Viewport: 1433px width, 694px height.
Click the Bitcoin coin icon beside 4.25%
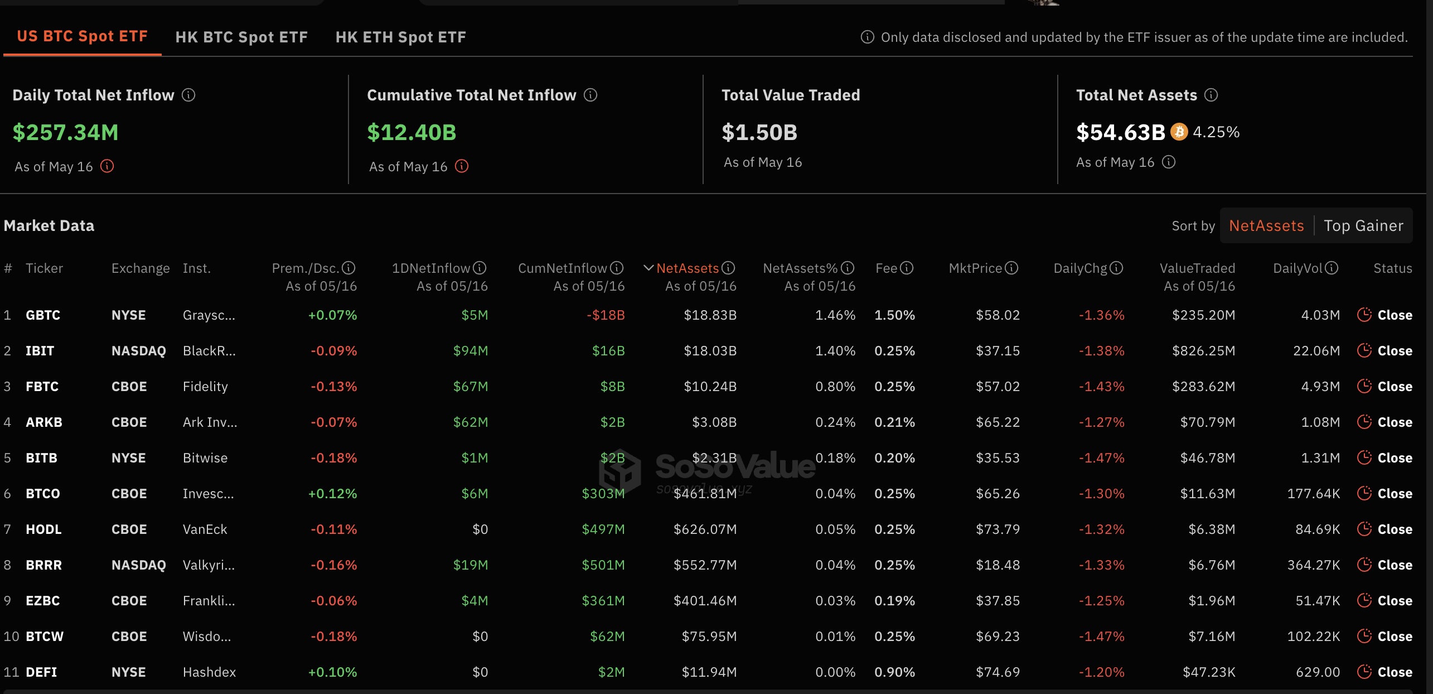pos(1179,132)
